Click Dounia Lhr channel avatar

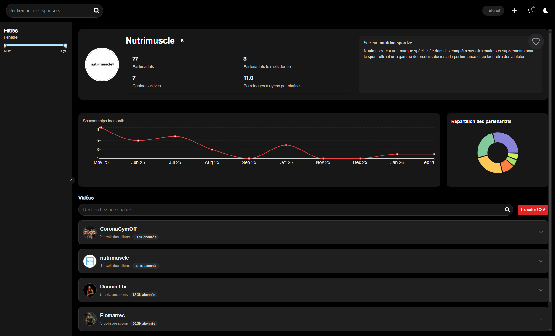[90, 290]
